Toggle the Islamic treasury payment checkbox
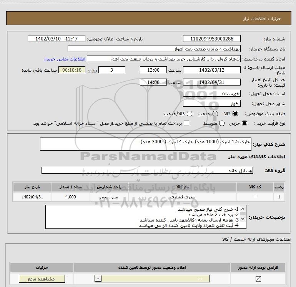 tap(186, 123)
